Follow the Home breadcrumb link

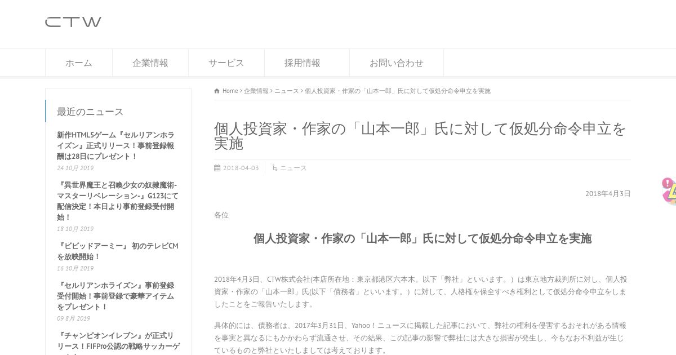point(230,91)
